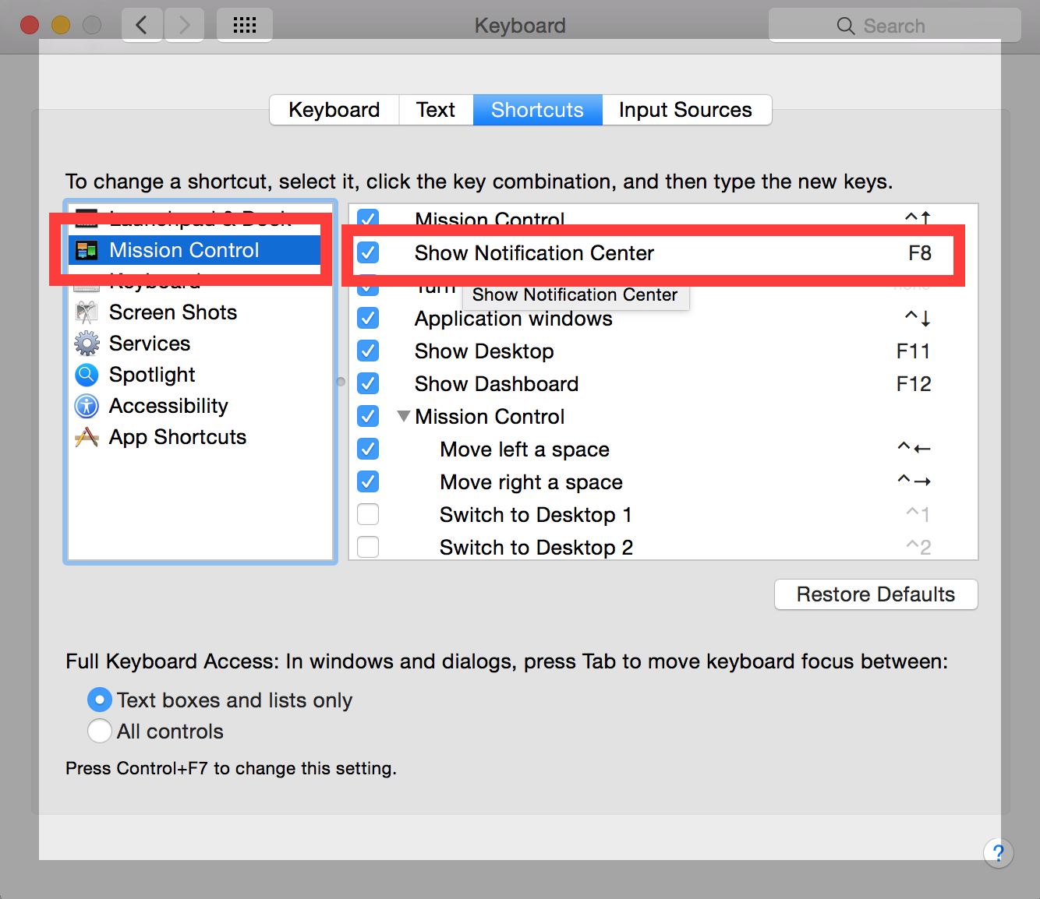Select the All controls radio button
The height and width of the screenshot is (899, 1040).
[99, 731]
